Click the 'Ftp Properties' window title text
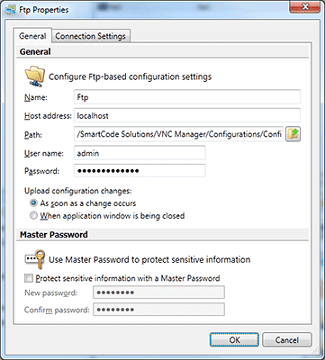The image size is (325, 360). tap(44, 10)
